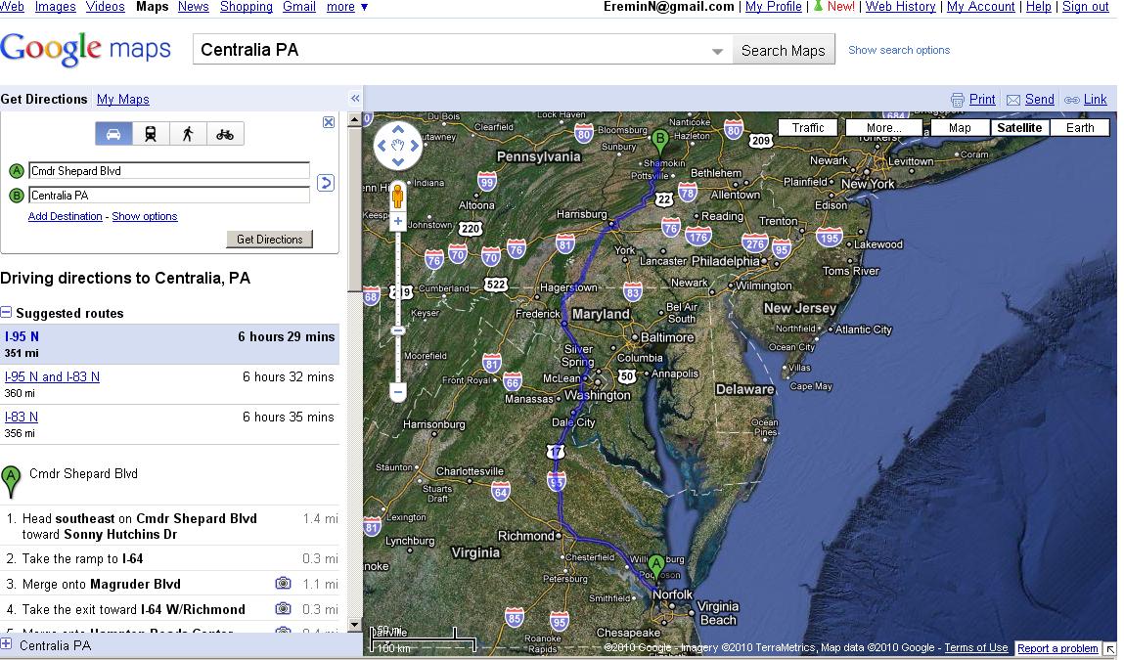The width and height of the screenshot is (1124, 660).
Task: Zoom out with minus button
Action: coord(398,392)
